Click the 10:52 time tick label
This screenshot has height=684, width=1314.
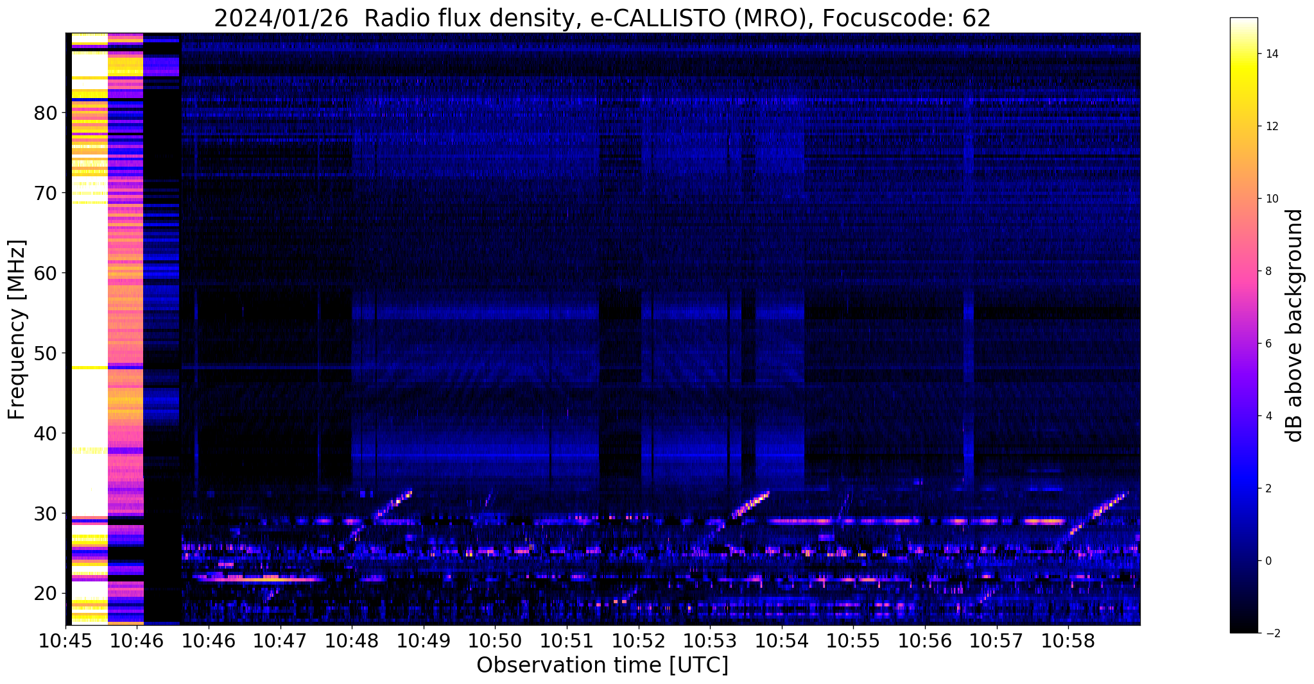(639, 641)
